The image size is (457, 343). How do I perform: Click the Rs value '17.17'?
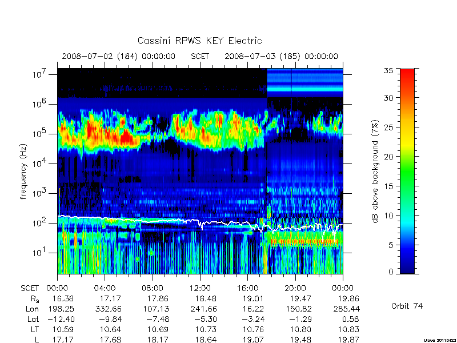click(110, 298)
